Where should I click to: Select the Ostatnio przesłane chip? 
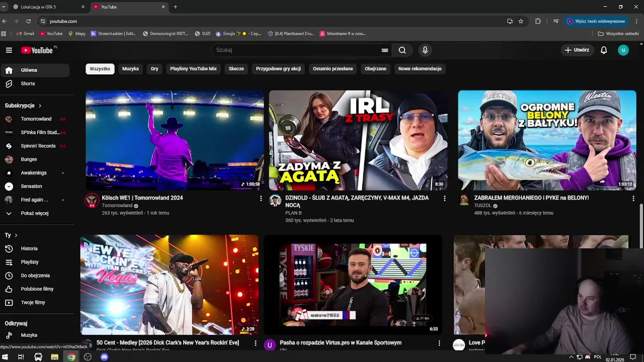(333, 69)
